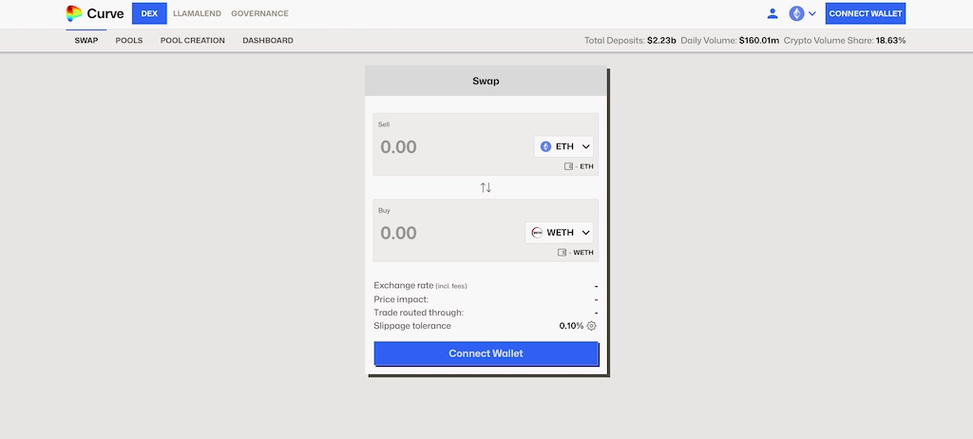
Task: Open the user profile icon
Action: click(772, 14)
